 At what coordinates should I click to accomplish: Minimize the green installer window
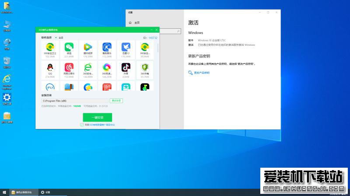point(151,30)
